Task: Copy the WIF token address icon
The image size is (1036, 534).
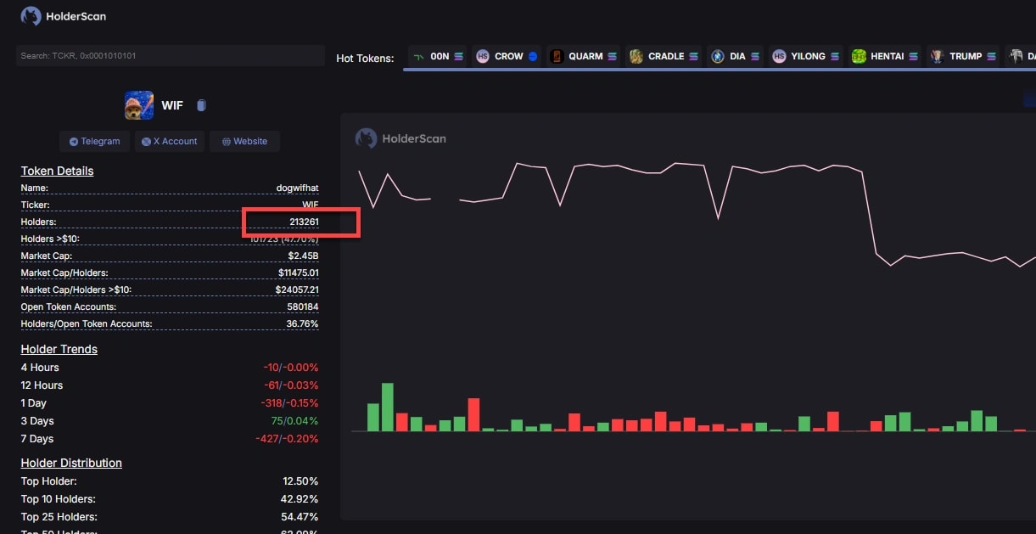Action: point(201,105)
